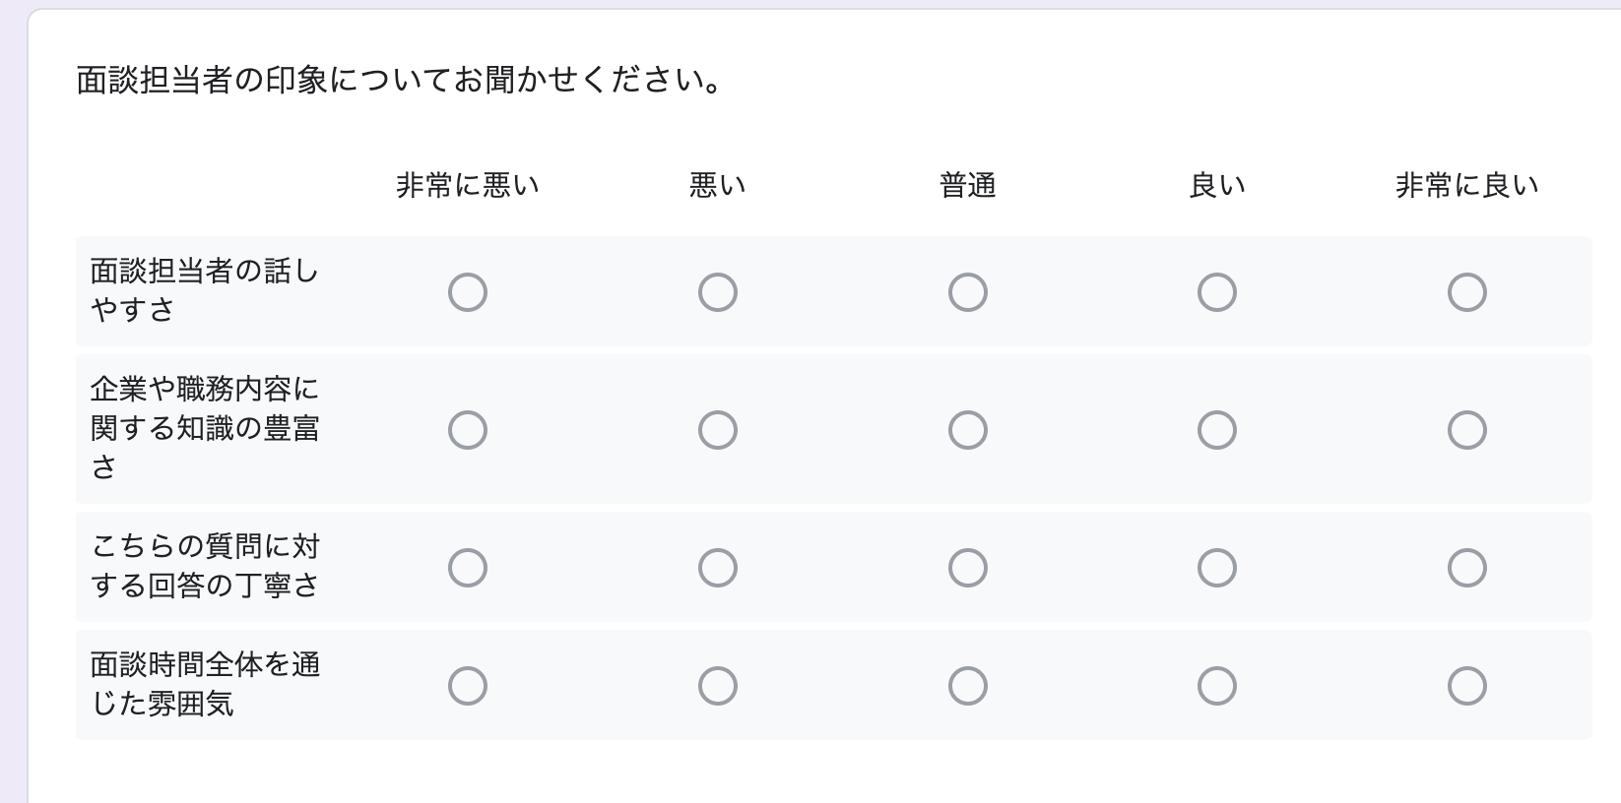Select 非常に良い for 面談担当者の話しやすさ
This screenshot has height=803, width=1621.
[x=1468, y=292]
